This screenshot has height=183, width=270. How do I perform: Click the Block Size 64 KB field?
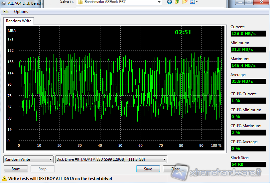point(248,164)
